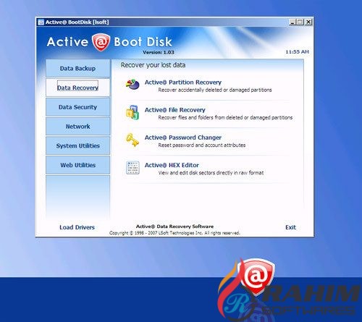Click 'Reset password and account attributes' text
The width and height of the screenshot is (362, 322).
[x=202, y=145]
